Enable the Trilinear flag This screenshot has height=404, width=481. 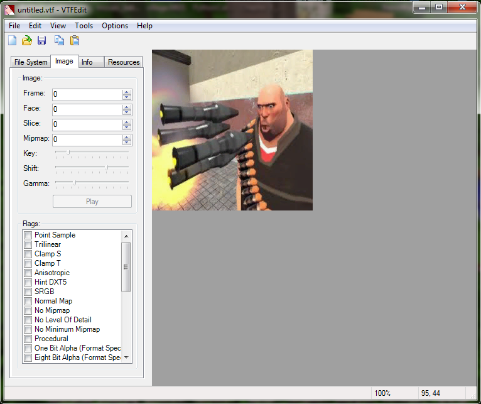(28, 244)
